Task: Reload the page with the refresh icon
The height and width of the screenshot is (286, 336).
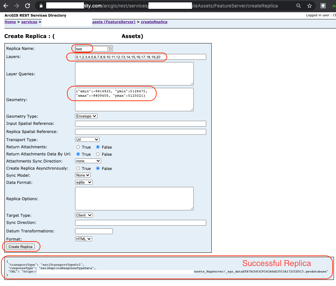Action: [28, 6]
